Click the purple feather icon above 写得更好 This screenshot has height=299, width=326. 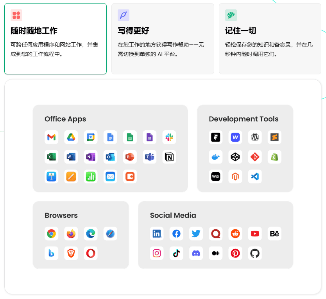coord(124,15)
